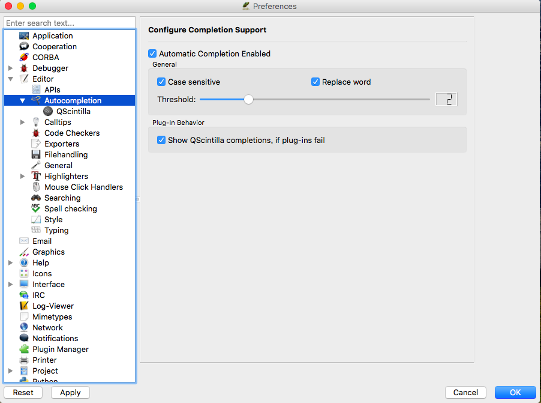Image resolution: width=541 pixels, height=403 pixels.
Task: Collapse the Editor tree section
Action: coord(11,79)
